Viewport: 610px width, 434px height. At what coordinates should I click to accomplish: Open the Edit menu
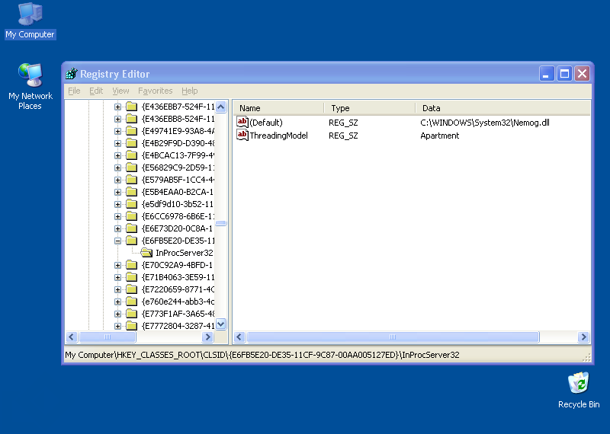click(96, 91)
